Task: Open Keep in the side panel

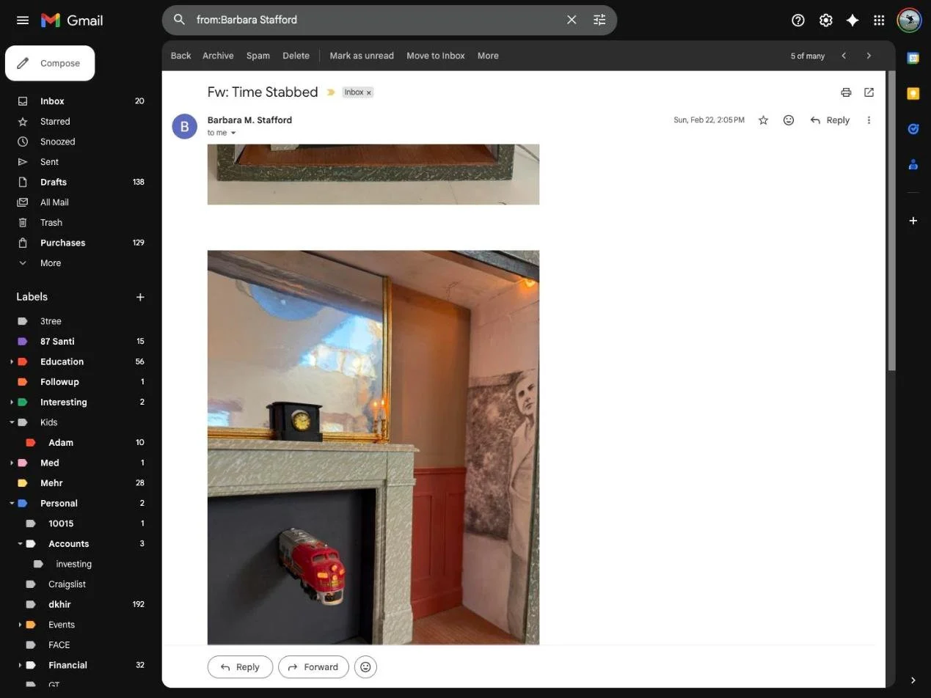Action: (913, 94)
